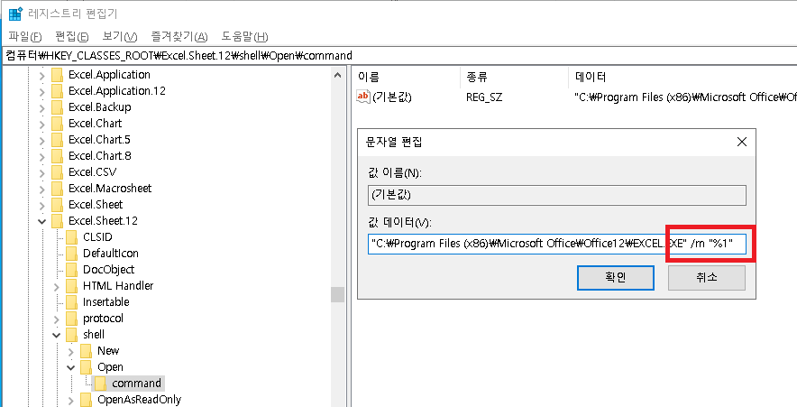The width and height of the screenshot is (797, 407).
Task: Select the Excel.Macrosheet folder icon
Action: pos(57,189)
